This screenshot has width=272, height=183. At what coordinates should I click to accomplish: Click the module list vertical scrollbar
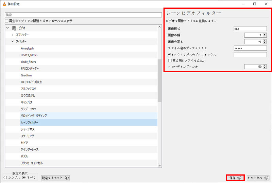click(x=159, y=81)
